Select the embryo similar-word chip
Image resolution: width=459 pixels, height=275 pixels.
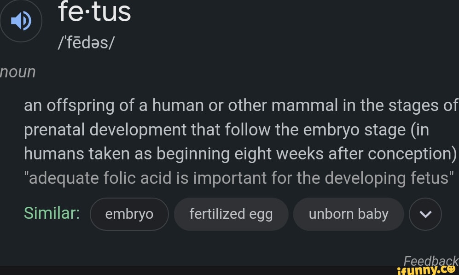(x=129, y=214)
